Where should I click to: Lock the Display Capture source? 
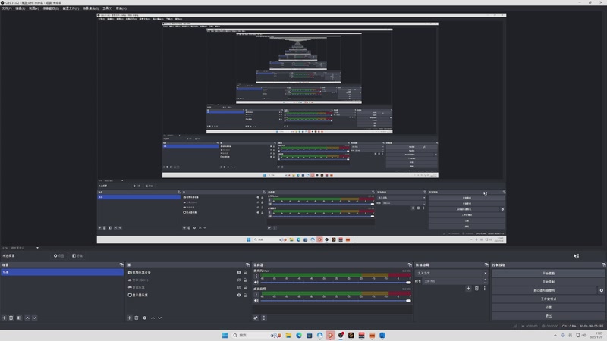point(245,295)
